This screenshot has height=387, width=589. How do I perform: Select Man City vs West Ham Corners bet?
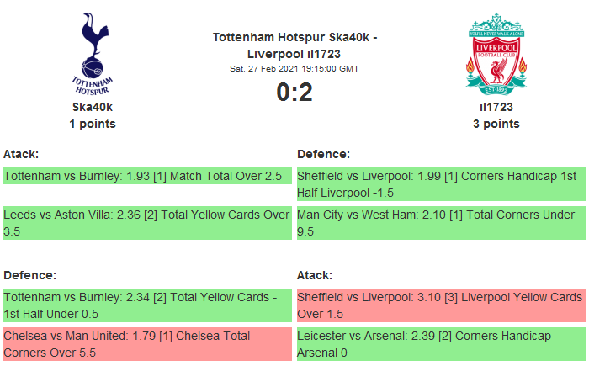pos(440,222)
